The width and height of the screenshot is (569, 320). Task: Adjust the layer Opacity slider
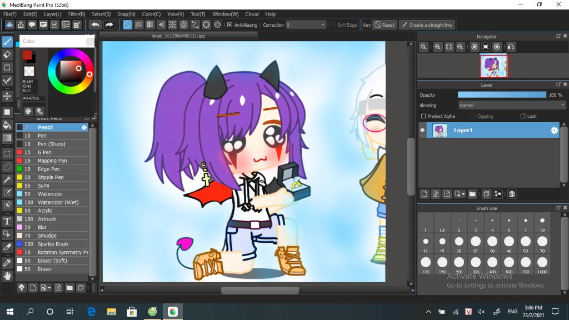point(502,94)
